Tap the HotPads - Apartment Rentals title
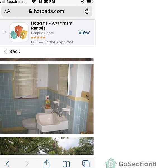This screenshot has width=156, height=168. click(52, 25)
